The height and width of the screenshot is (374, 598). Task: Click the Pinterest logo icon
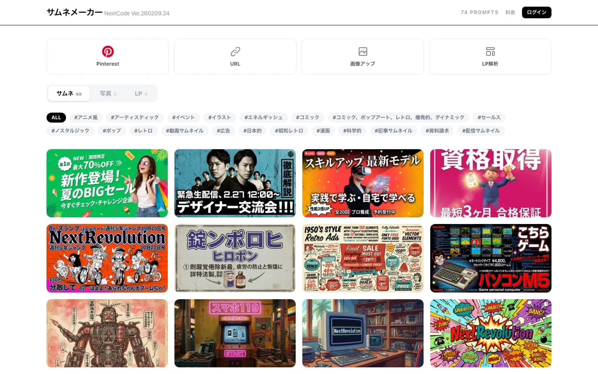[108, 52]
